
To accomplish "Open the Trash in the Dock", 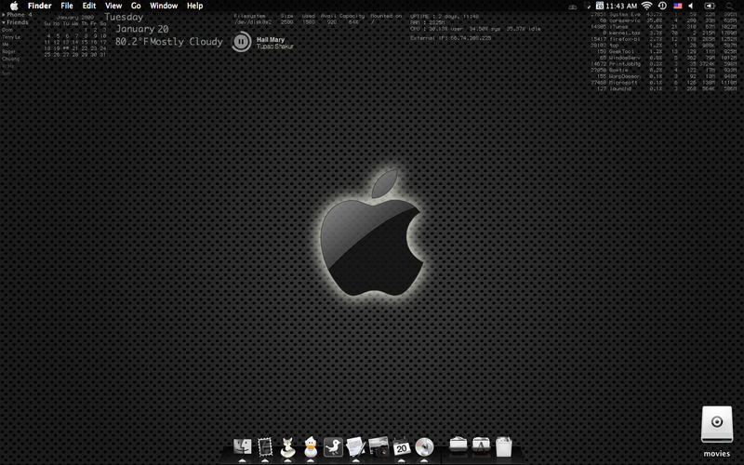I will (504, 446).
